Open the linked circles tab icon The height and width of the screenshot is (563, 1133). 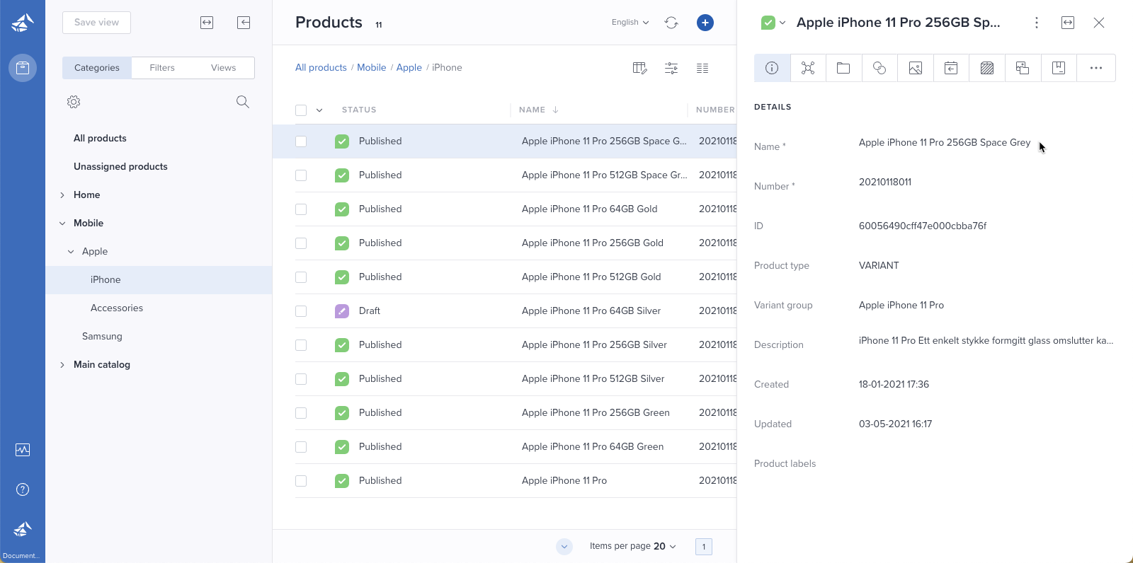coord(879,68)
